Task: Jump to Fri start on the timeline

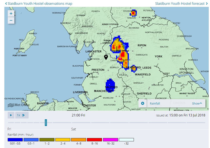Action: (9, 129)
